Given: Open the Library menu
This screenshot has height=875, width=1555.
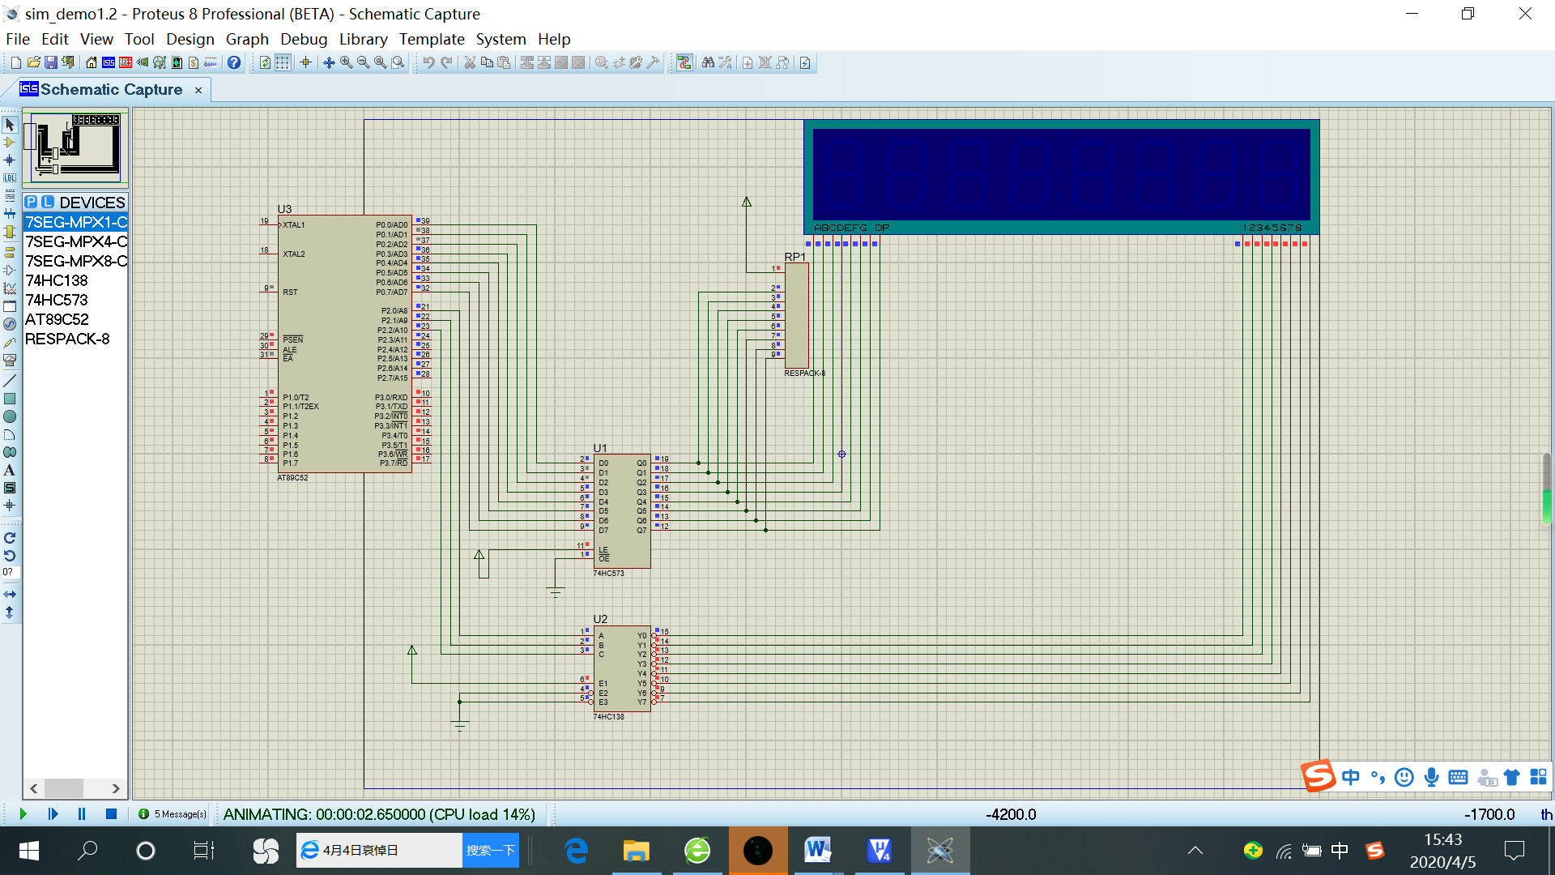Looking at the screenshot, I should coord(363,39).
